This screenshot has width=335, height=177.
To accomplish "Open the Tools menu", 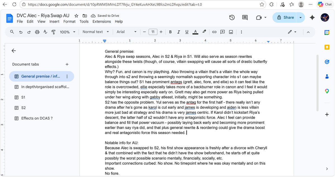I will pyautogui.click(x=84, y=21).
